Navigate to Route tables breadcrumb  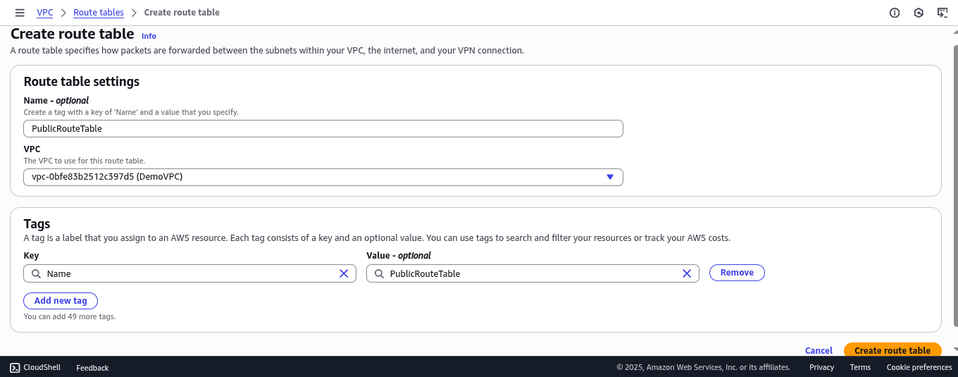pos(99,13)
